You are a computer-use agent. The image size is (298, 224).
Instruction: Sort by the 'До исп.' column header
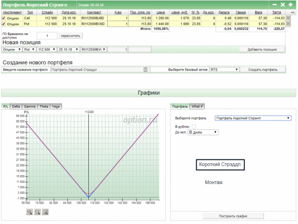208,12
